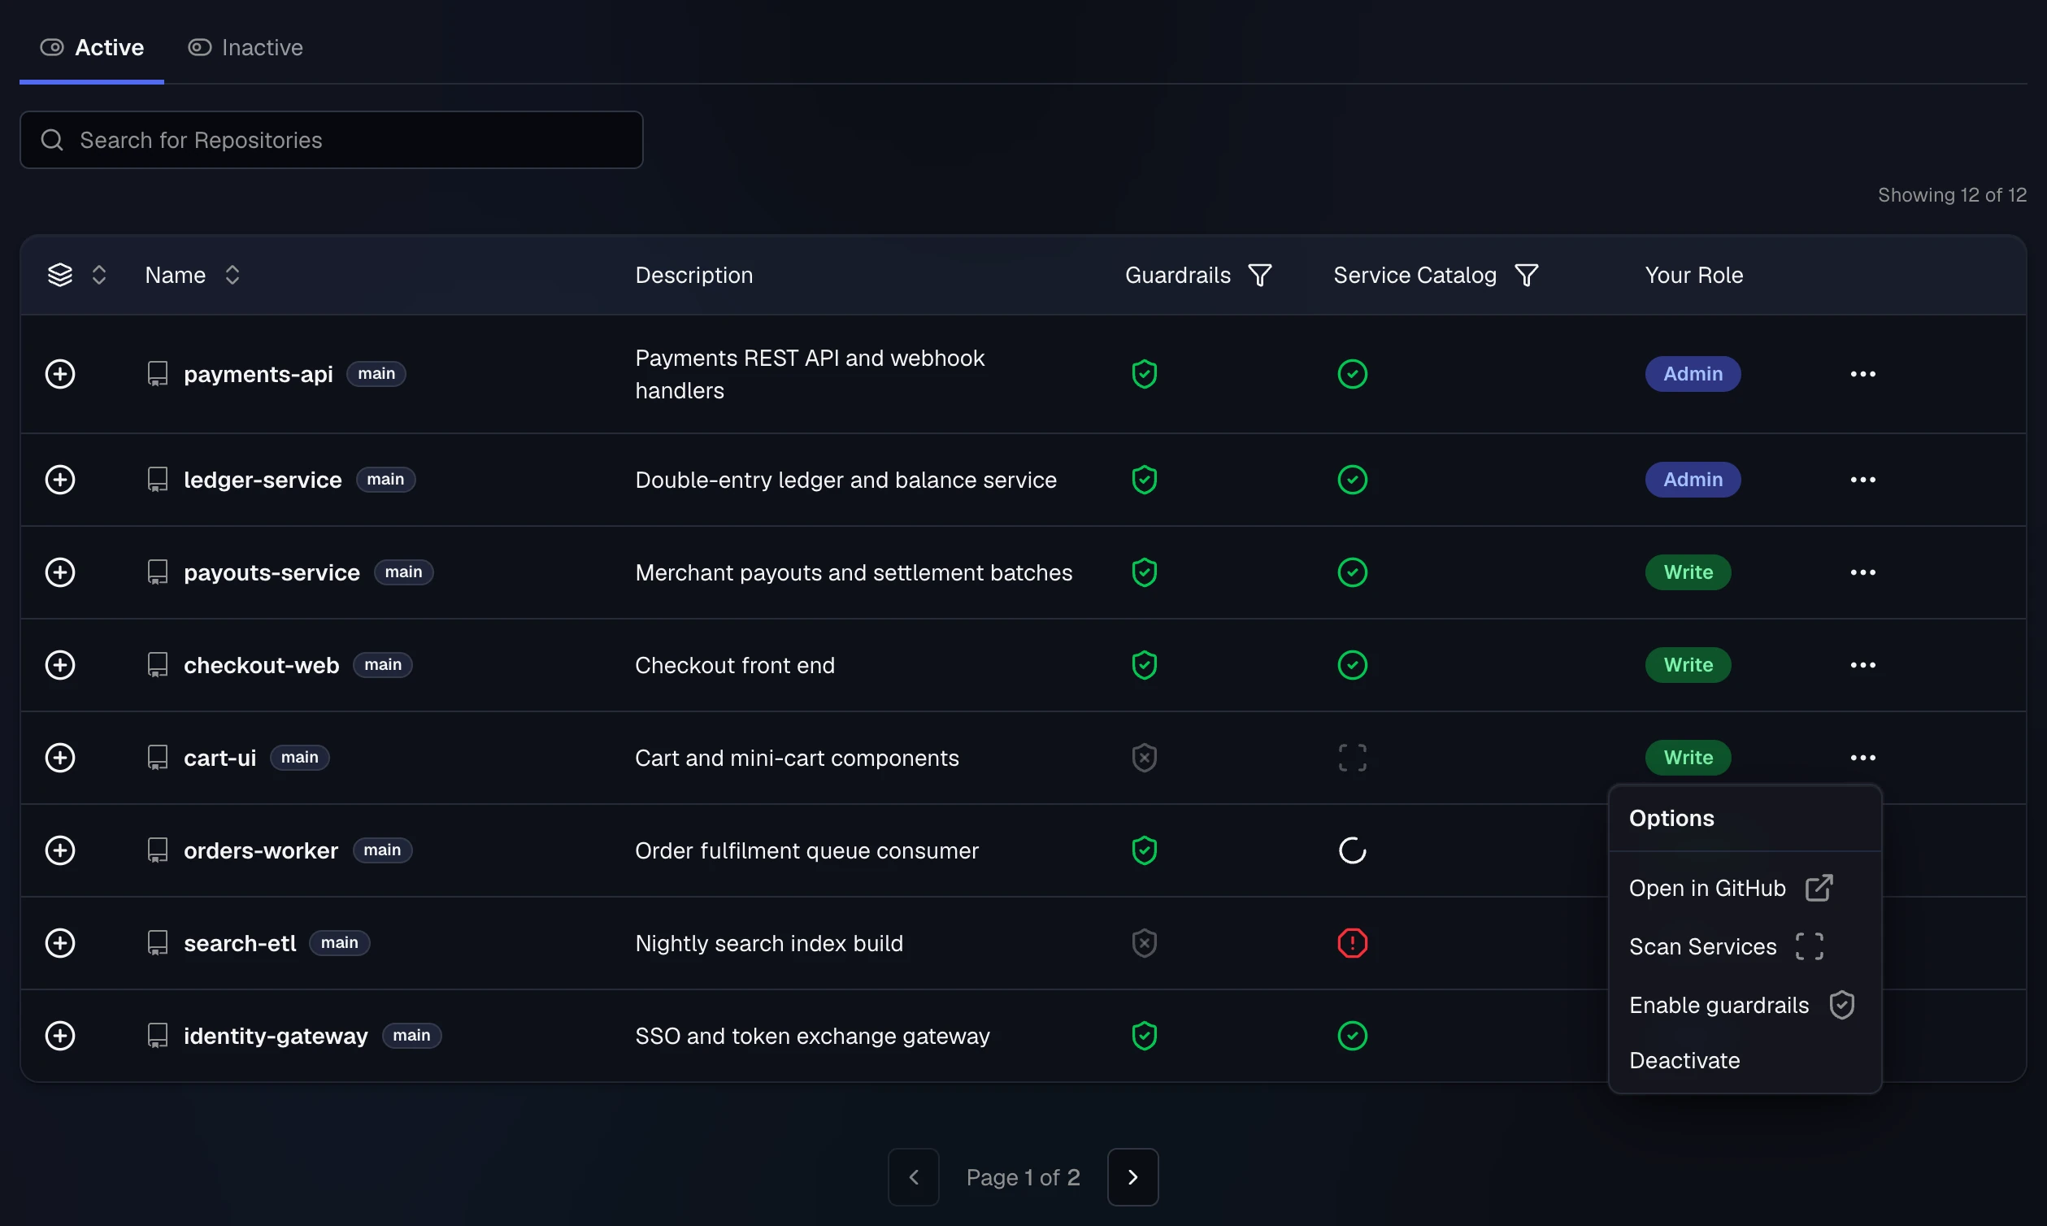
Task: Click the red service catalog alert for search-etl
Action: point(1351,942)
